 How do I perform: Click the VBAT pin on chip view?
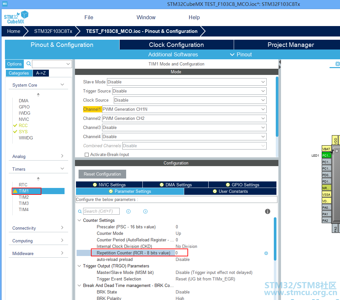(x=326, y=149)
